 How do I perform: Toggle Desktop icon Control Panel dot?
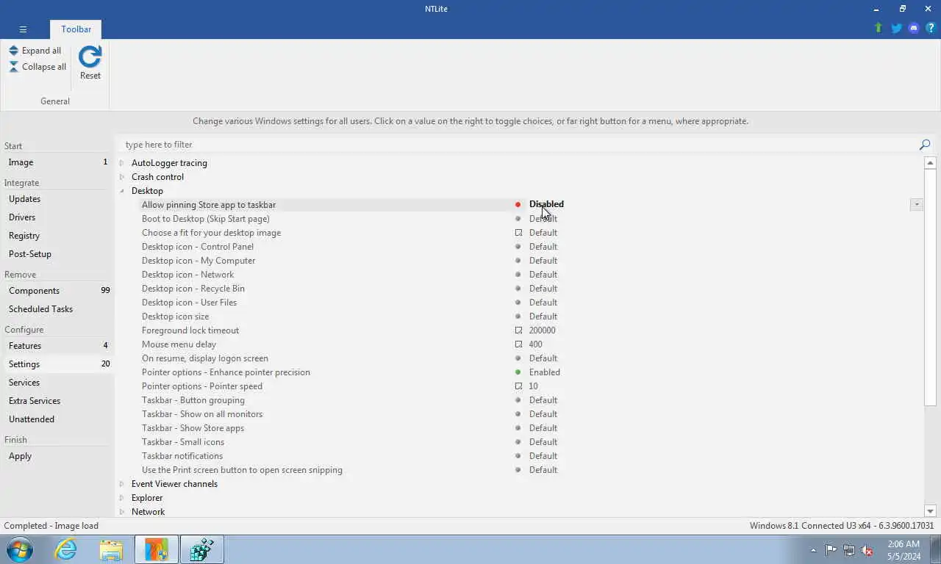tap(518, 247)
